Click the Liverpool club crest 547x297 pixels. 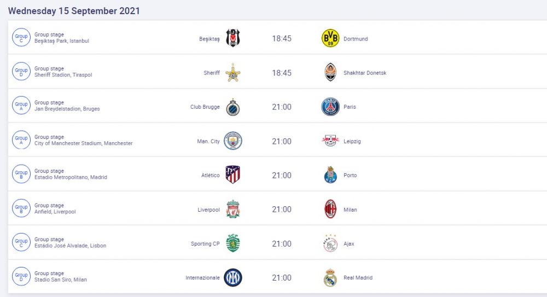[233, 209]
